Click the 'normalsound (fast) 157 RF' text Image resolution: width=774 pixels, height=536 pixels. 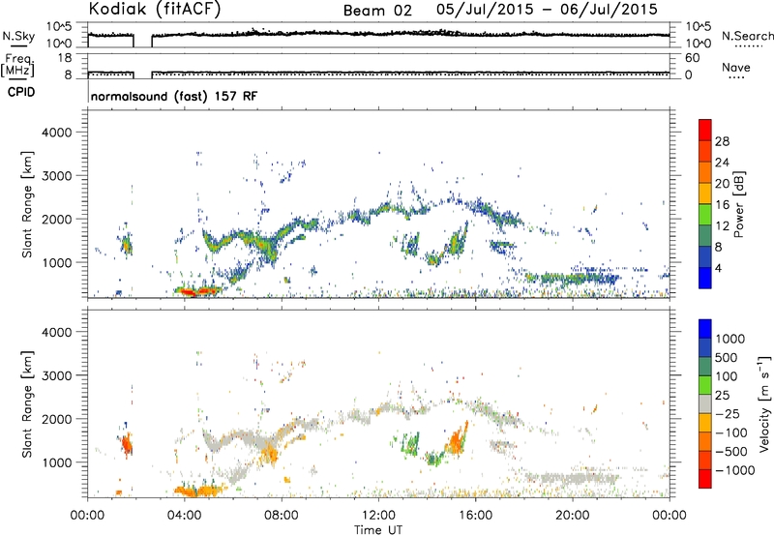[x=174, y=96]
